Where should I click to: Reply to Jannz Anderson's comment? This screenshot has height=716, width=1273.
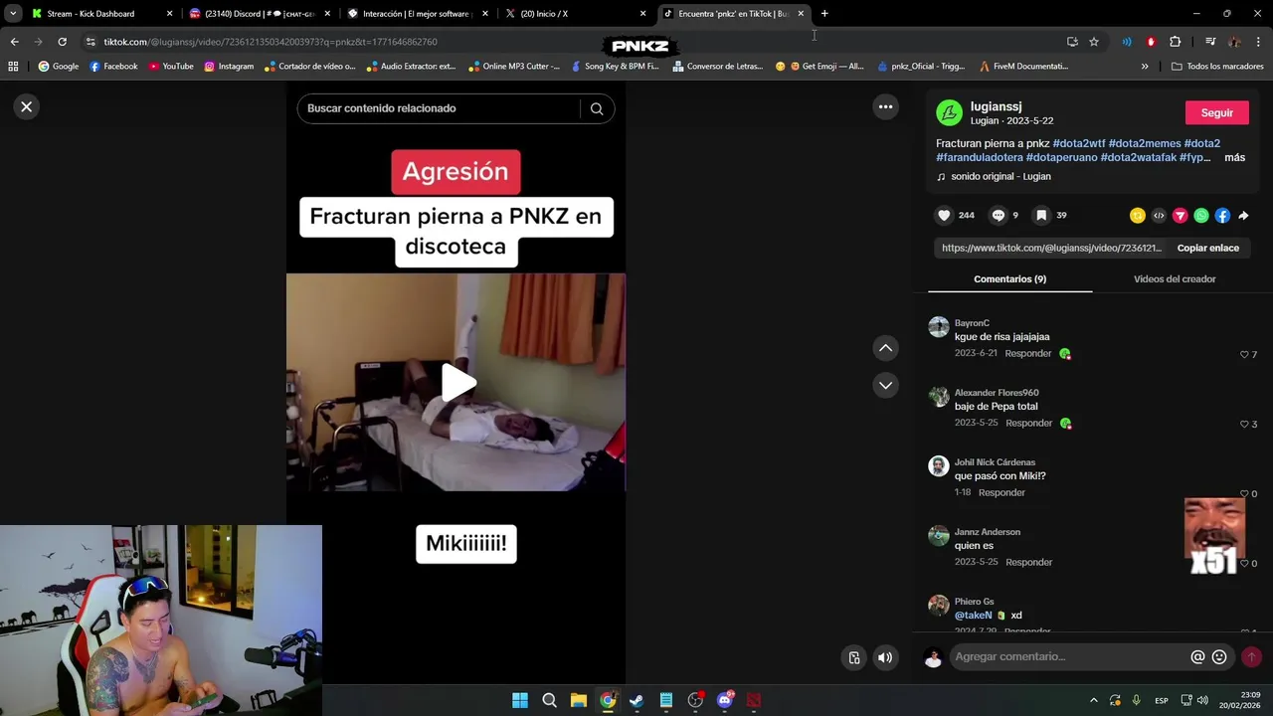[x=1028, y=563]
